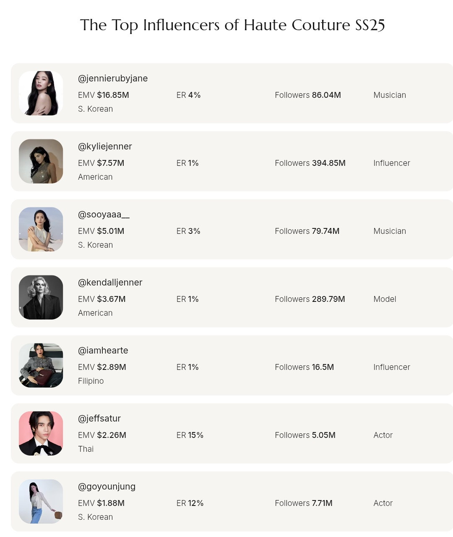Select the @sooyaaa__ profile picture
The width and height of the screenshot is (453, 537).
[41, 229]
